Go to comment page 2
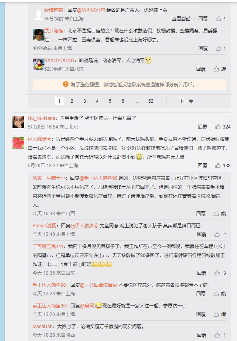 [x=72, y=101]
